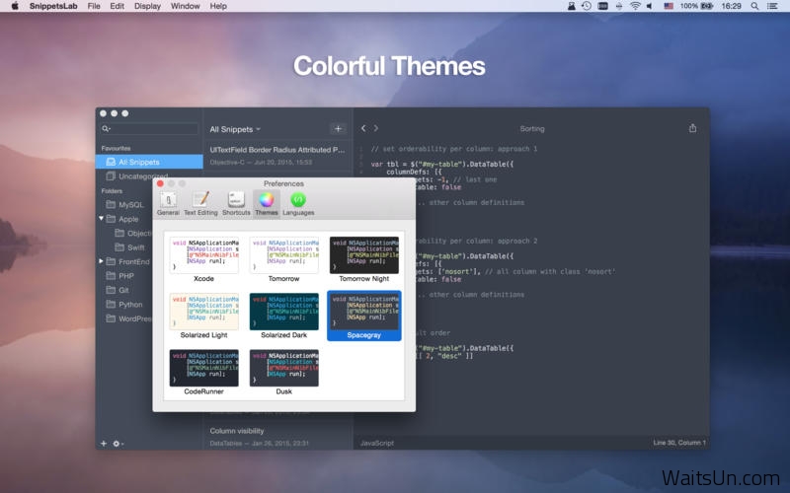Select the Themes preferences tab
The width and height of the screenshot is (790, 493).
(x=267, y=204)
